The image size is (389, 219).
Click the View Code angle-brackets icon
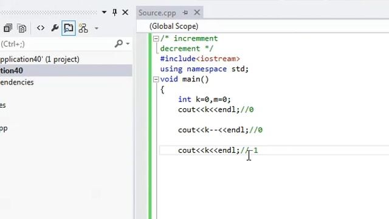(x=41, y=28)
